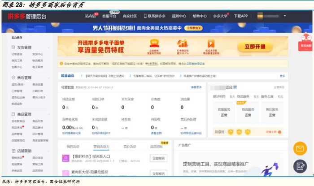
Task: Click 立即报名 for 限时秒杀 activity
Action: pos(159,158)
